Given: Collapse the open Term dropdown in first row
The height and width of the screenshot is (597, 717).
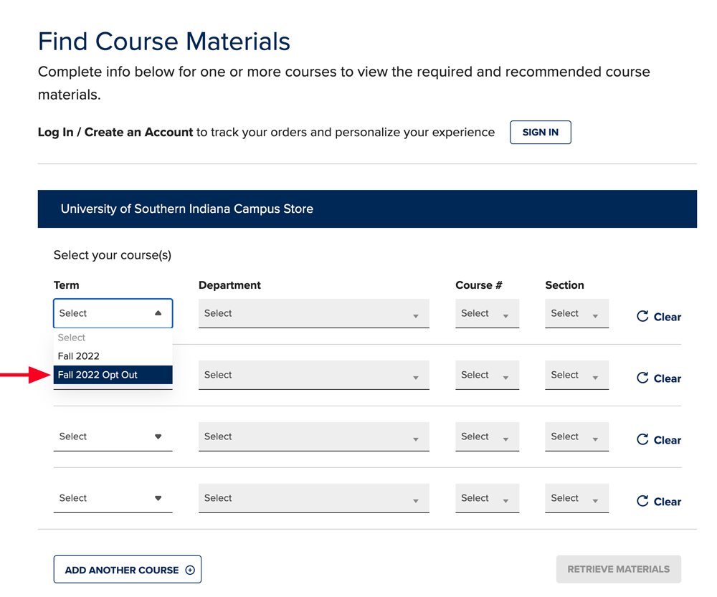Looking at the screenshot, I should click(x=113, y=313).
